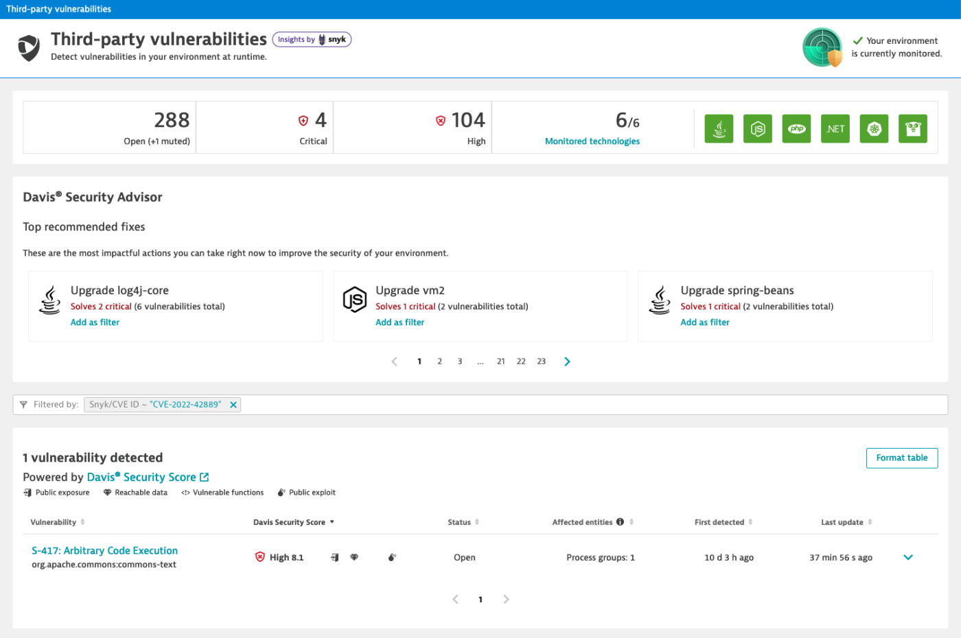Open the Davis Security Score sort dropdown
This screenshot has height=638, width=961.
click(332, 521)
